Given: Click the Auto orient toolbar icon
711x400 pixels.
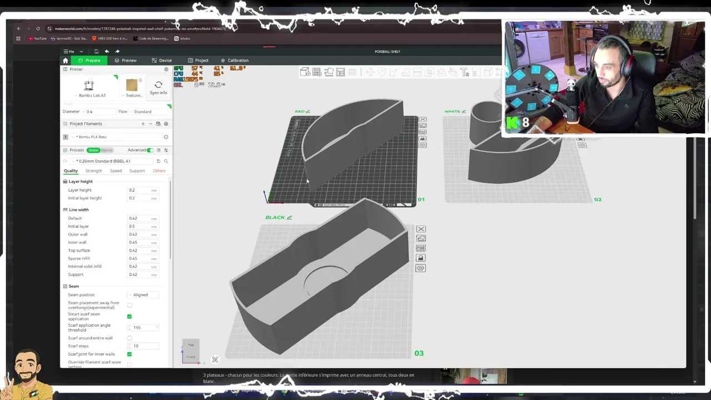Looking at the screenshot, I should click(329, 72).
